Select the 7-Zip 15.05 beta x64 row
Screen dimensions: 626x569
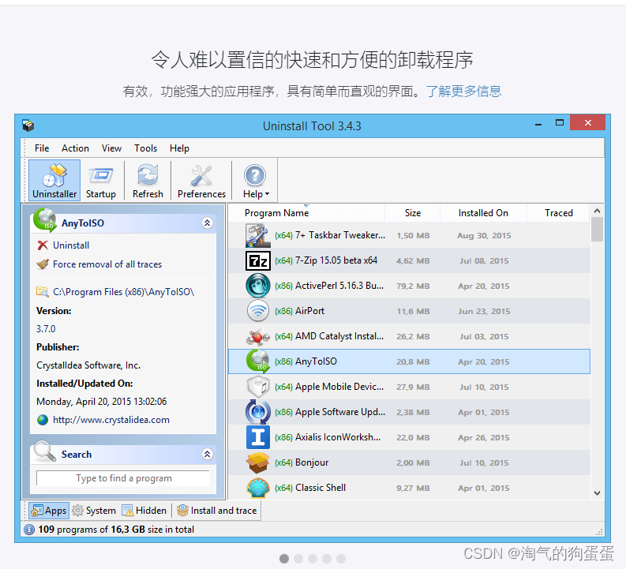click(x=409, y=260)
